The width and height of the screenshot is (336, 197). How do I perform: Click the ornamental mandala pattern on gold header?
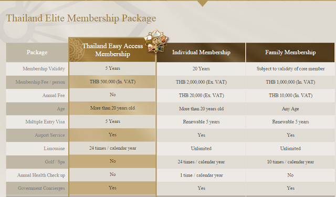pyautogui.click(x=76, y=50)
